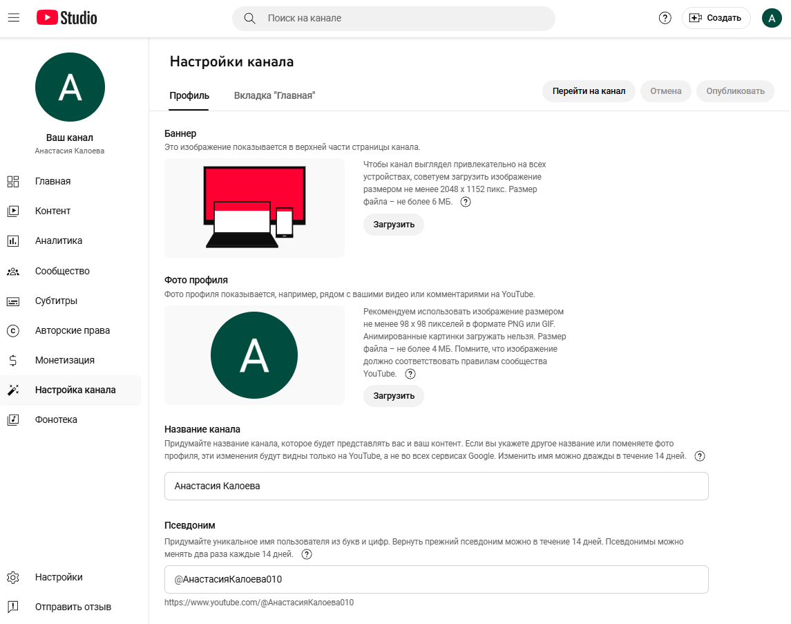Open the Copyright section icon
Screen dimensions: 791x624
(13, 331)
